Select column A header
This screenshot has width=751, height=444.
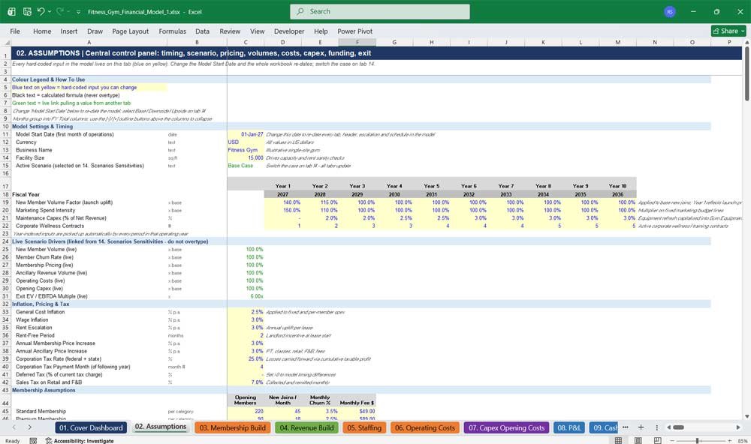point(89,42)
